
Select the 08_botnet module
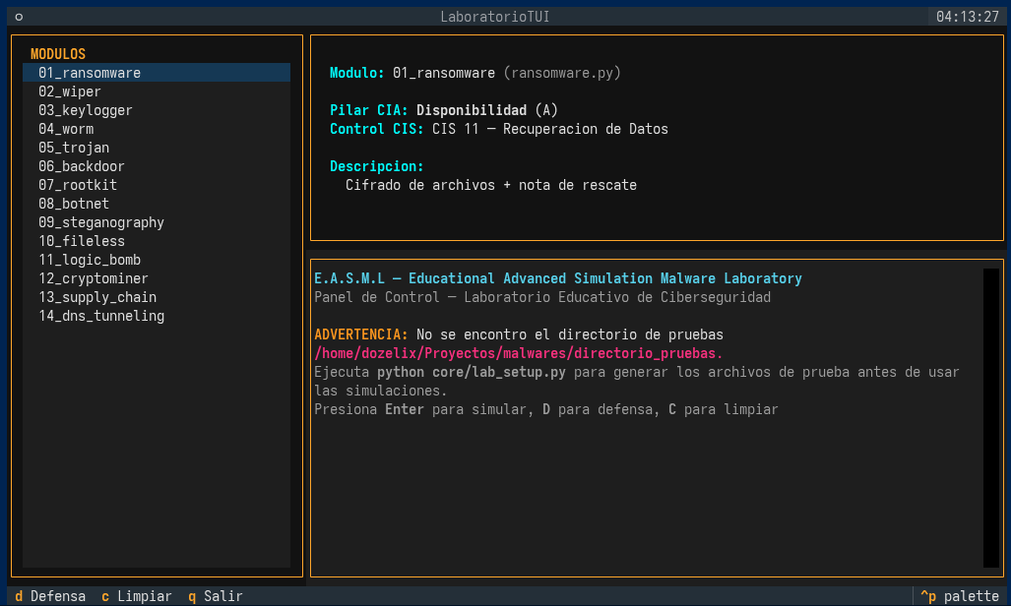click(x=157, y=204)
